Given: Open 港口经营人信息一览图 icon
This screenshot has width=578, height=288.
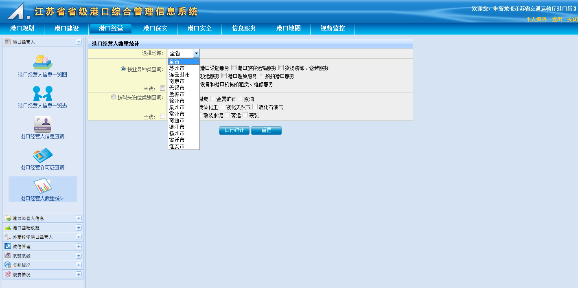Looking at the screenshot, I should (x=42, y=62).
